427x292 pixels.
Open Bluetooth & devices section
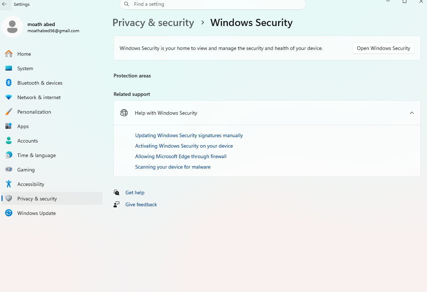click(x=52, y=83)
